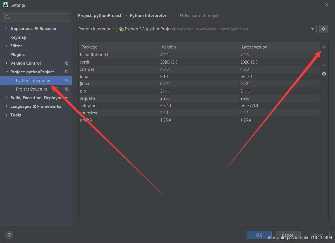This screenshot has height=243, width=335.
Task: Click upgrade arrow next to setuptools 57.0.0
Action: [x=243, y=105]
